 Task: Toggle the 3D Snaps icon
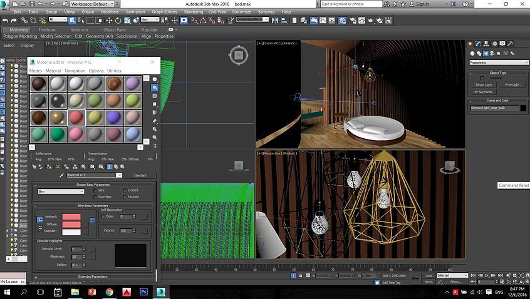coord(194,21)
